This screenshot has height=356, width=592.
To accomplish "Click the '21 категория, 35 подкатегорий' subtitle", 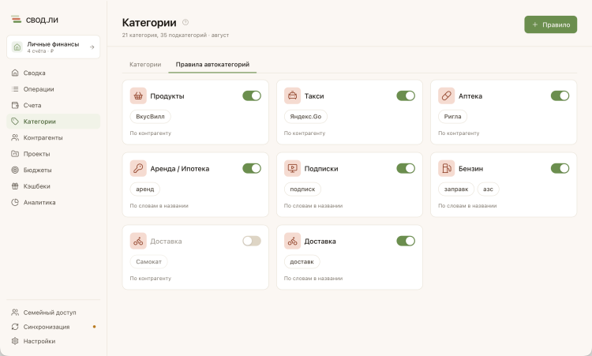I will (x=164, y=35).
